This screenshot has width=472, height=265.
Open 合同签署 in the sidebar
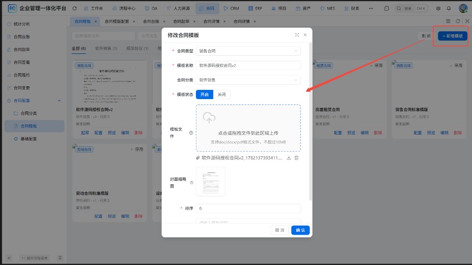(x=22, y=62)
